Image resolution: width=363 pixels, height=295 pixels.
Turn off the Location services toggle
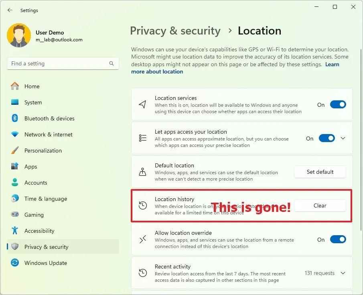338,105
